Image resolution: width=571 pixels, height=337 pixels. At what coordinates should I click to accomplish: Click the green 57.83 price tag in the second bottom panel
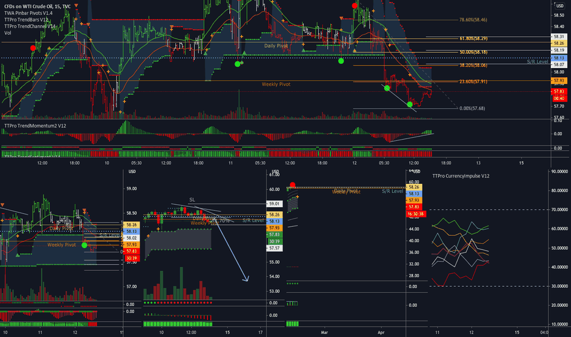274,234
